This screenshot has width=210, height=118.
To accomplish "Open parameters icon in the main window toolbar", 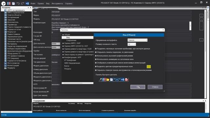I will pos(9,3).
